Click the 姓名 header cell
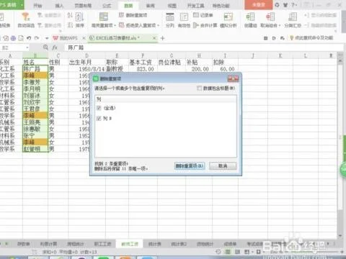The width and height of the screenshot is (346, 259). (35, 63)
